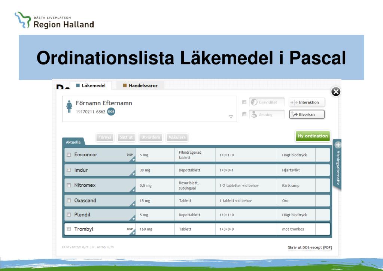This screenshot has height=271, width=383.
Task: Click the Amning button
Action: click(267, 114)
